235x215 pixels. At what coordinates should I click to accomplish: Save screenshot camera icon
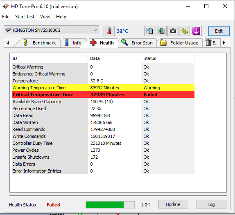(x=173, y=31)
